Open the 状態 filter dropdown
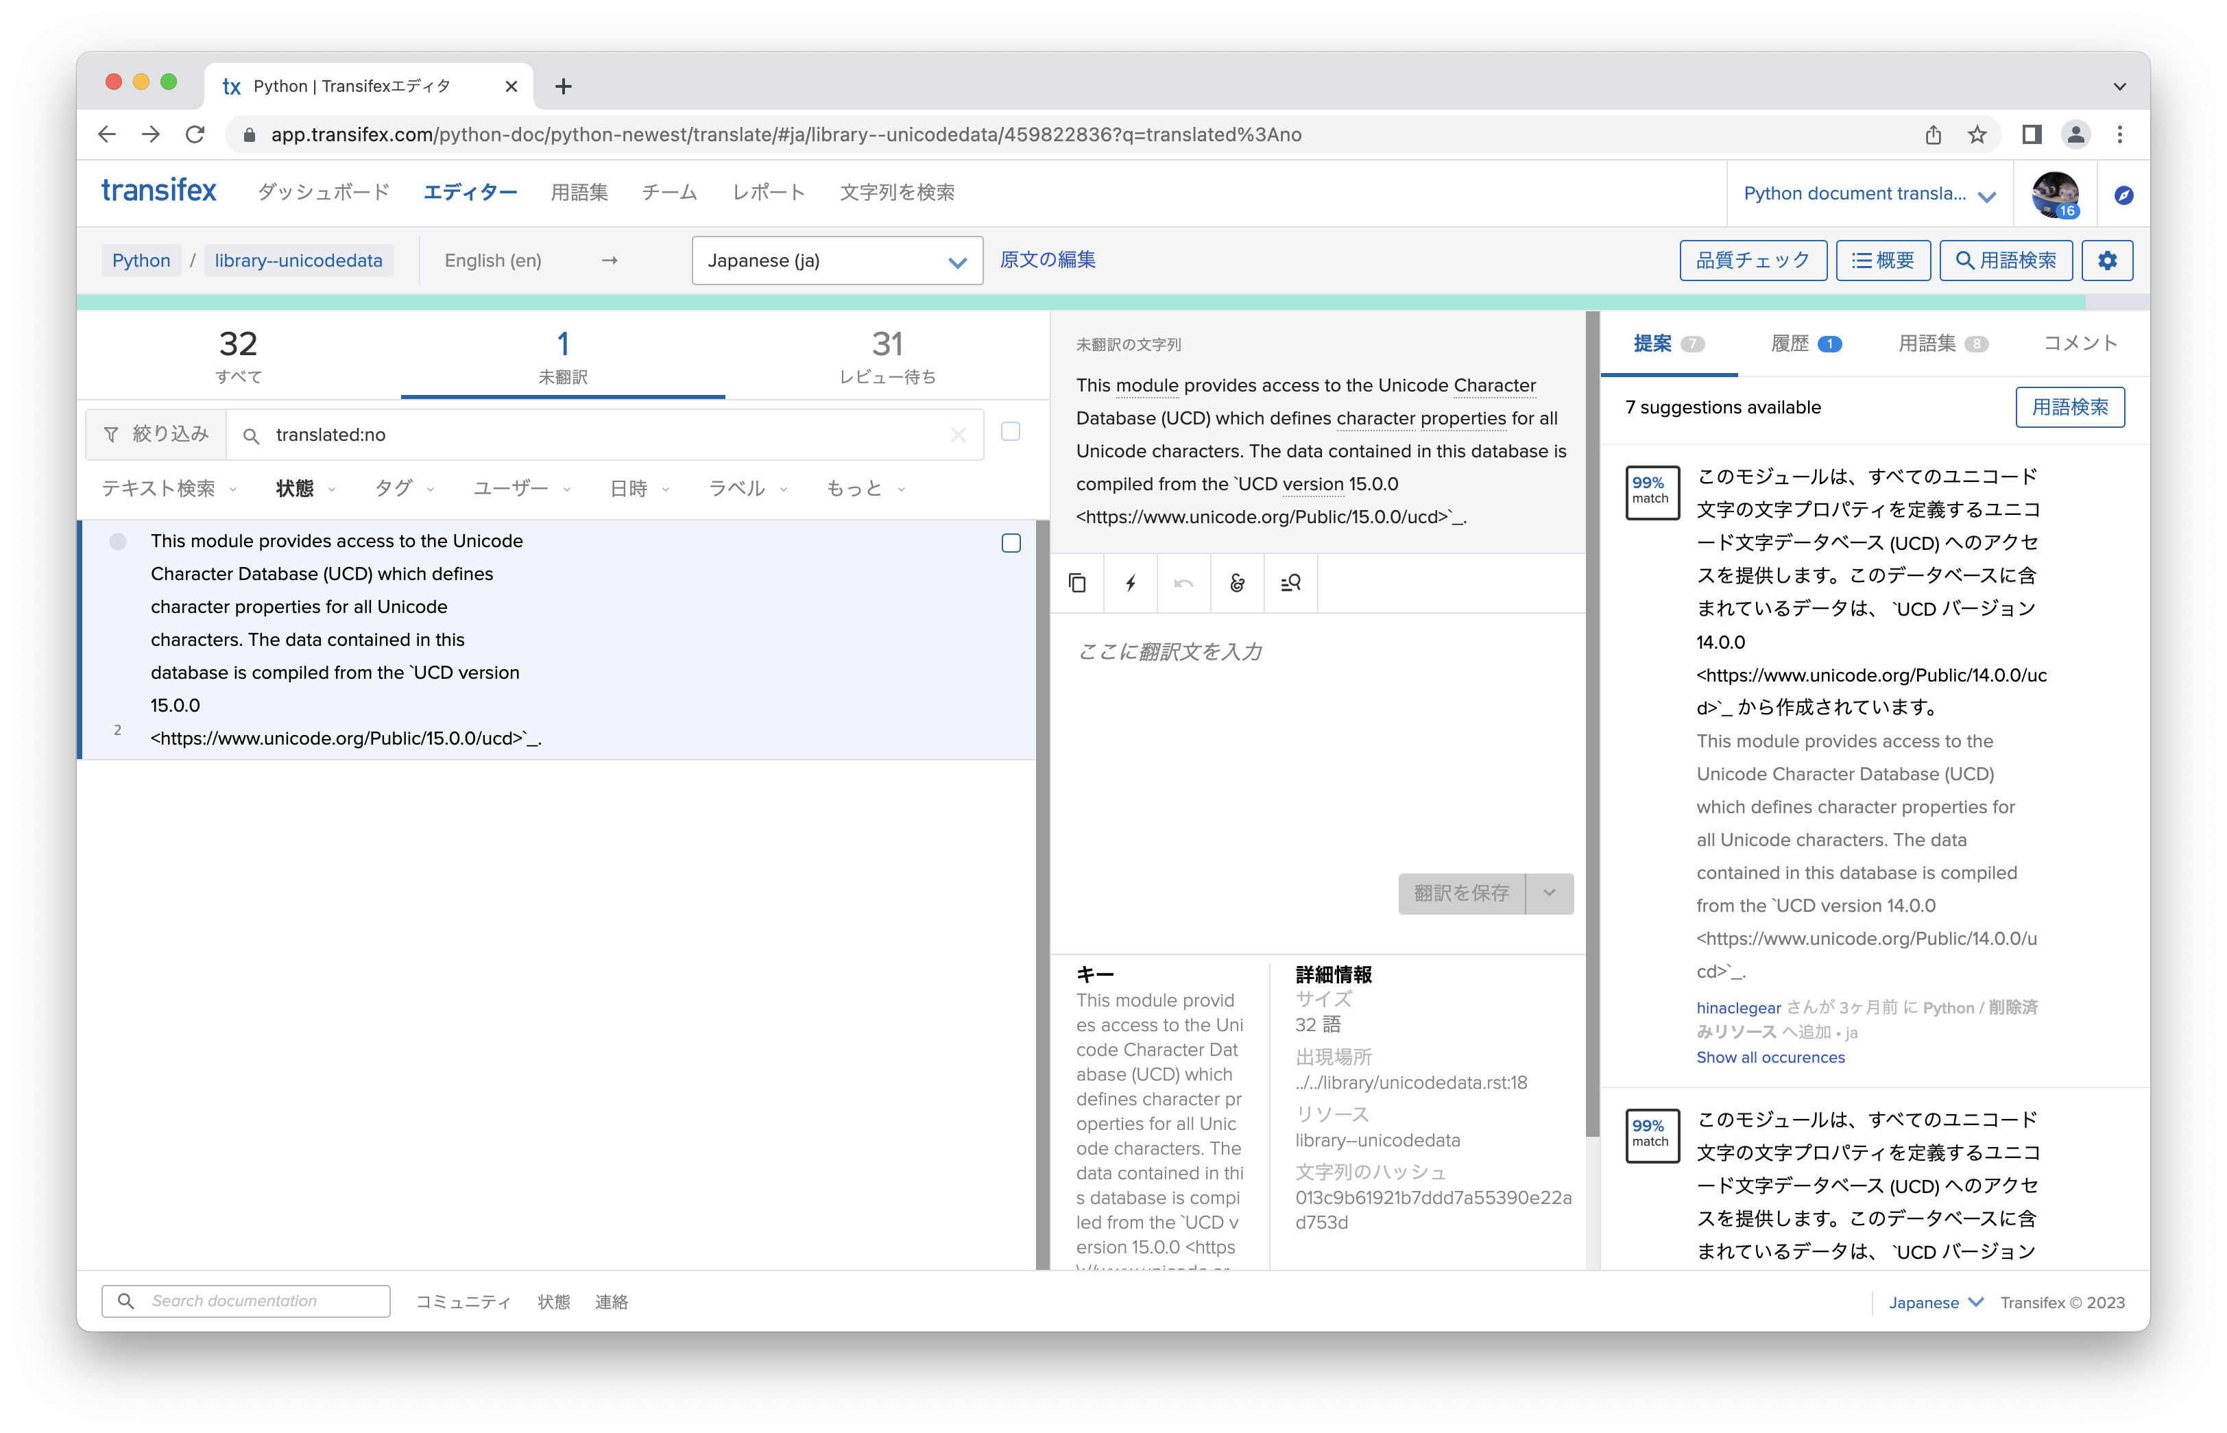2227x1433 pixels. (x=304, y=488)
